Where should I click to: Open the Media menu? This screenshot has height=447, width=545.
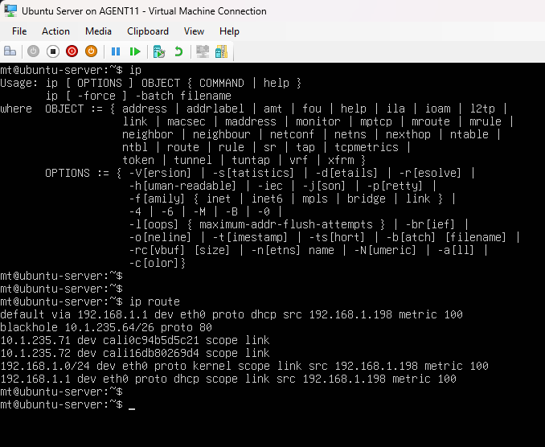pyautogui.click(x=98, y=31)
